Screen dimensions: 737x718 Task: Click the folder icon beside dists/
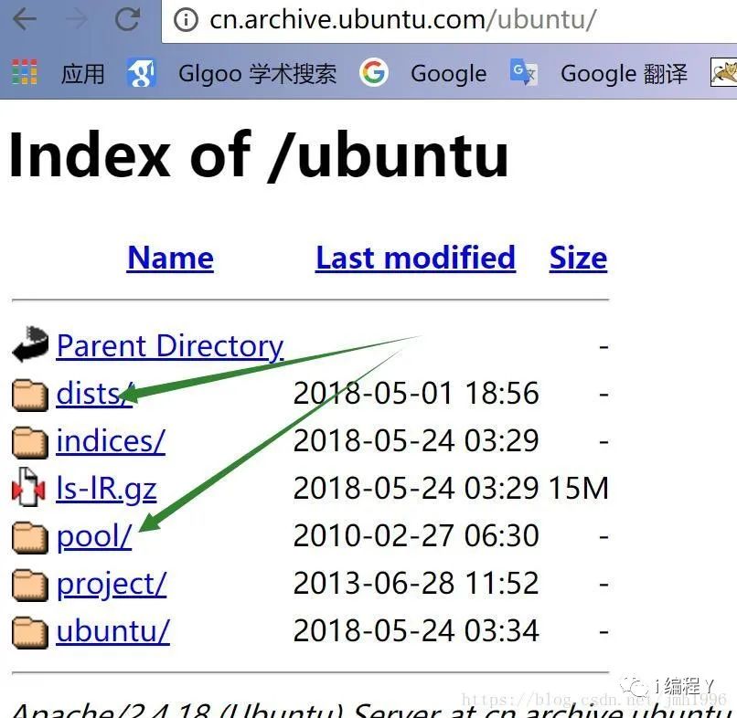point(29,396)
